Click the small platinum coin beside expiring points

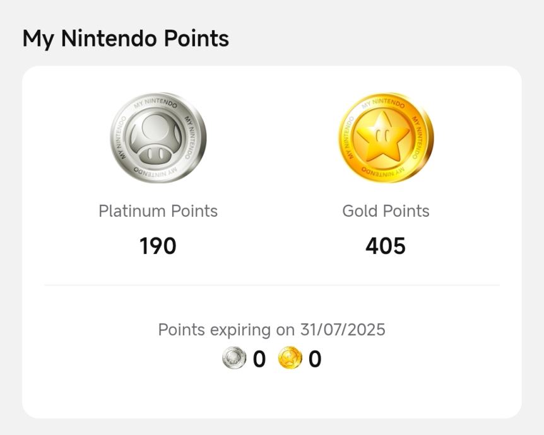[234, 359]
